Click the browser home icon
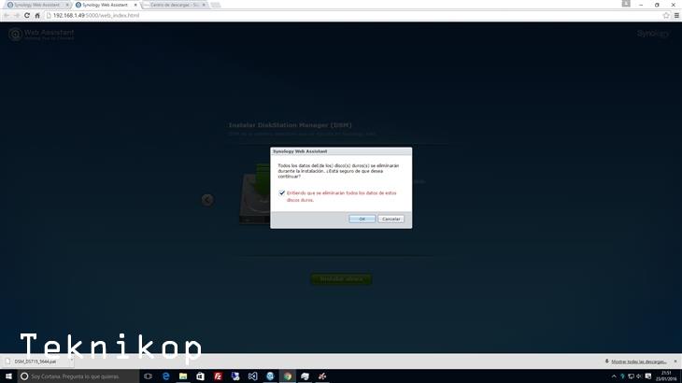This screenshot has height=383, width=682. (36, 15)
